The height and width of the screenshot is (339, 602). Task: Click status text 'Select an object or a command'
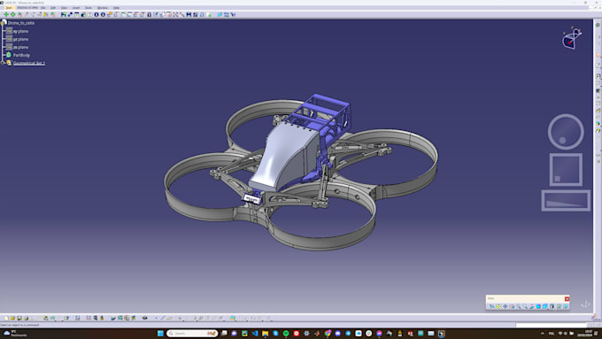tap(19, 325)
